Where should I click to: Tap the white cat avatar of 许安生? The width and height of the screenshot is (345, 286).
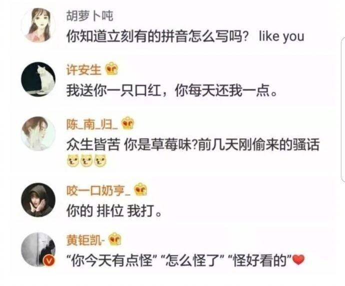click(x=38, y=79)
